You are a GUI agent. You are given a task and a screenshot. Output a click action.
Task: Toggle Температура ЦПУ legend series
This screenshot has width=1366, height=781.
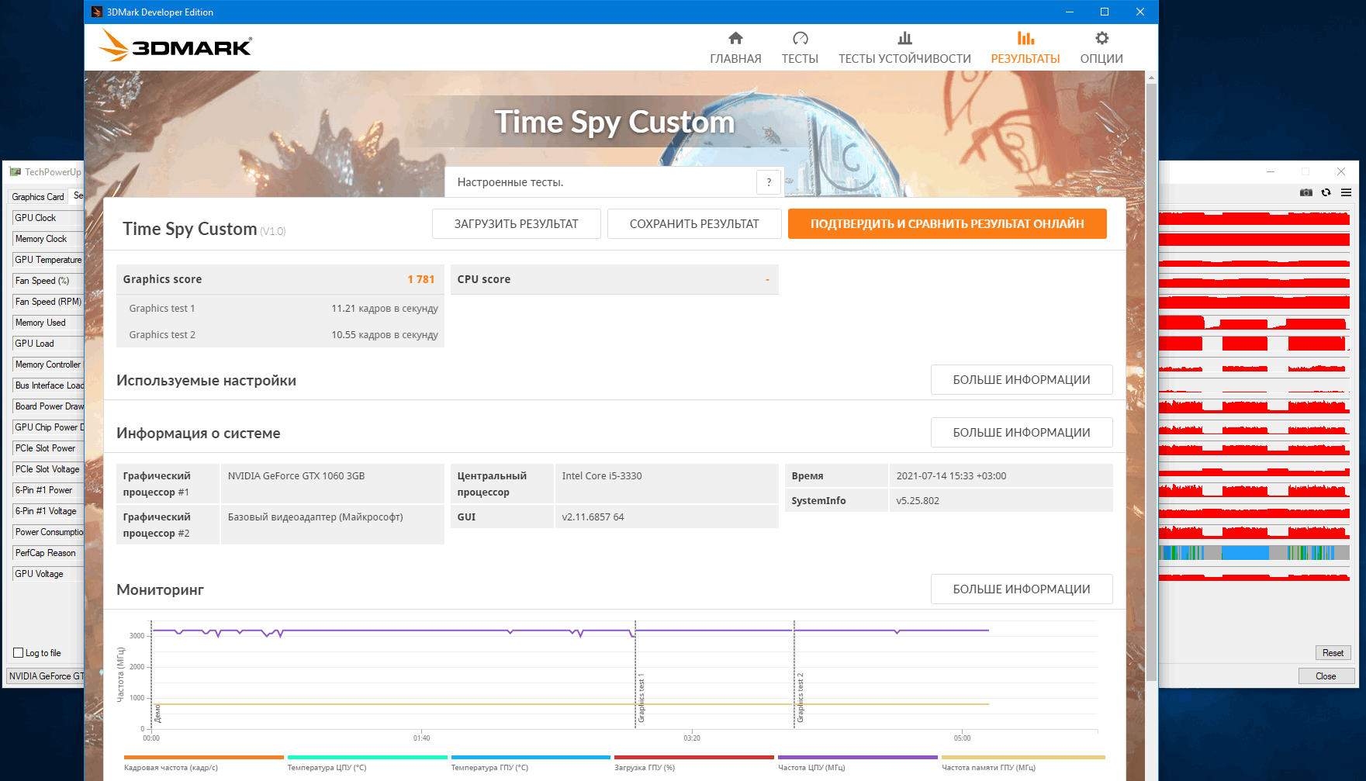pyautogui.click(x=367, y=763)
